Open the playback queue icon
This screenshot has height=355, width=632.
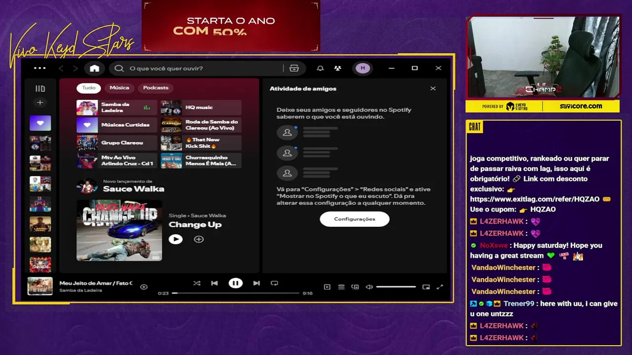point(341,287)
